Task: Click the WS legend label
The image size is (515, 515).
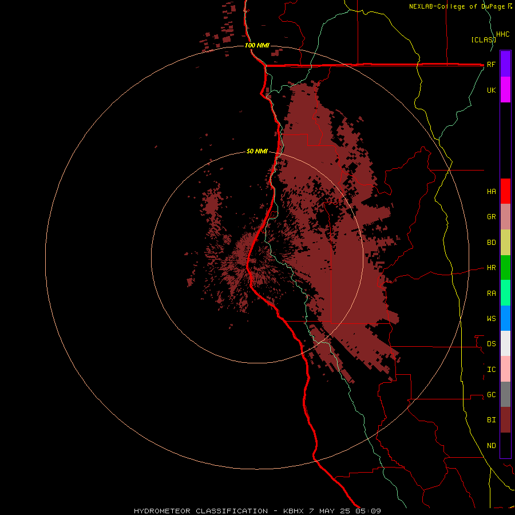Action: [x=491, y=319]
